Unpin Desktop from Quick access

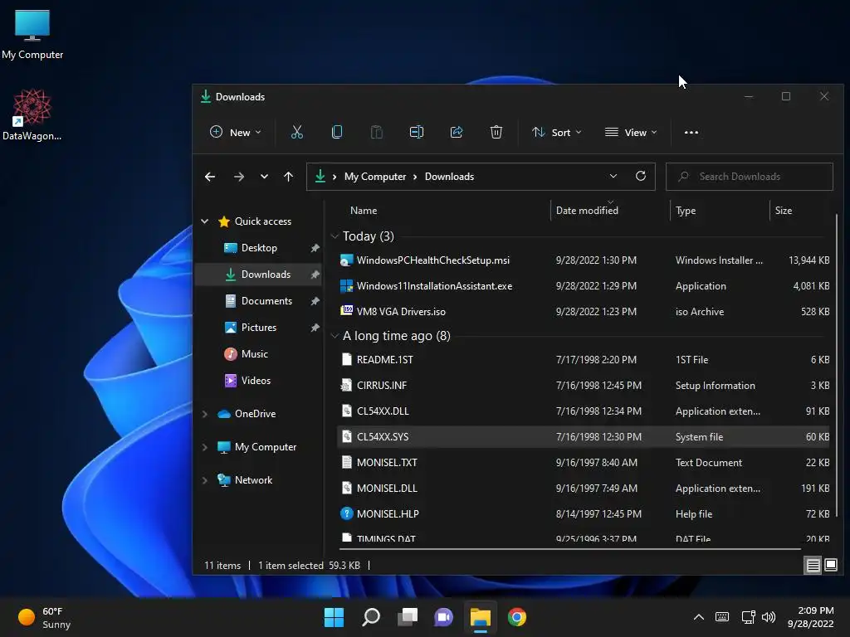coord(315,248)
